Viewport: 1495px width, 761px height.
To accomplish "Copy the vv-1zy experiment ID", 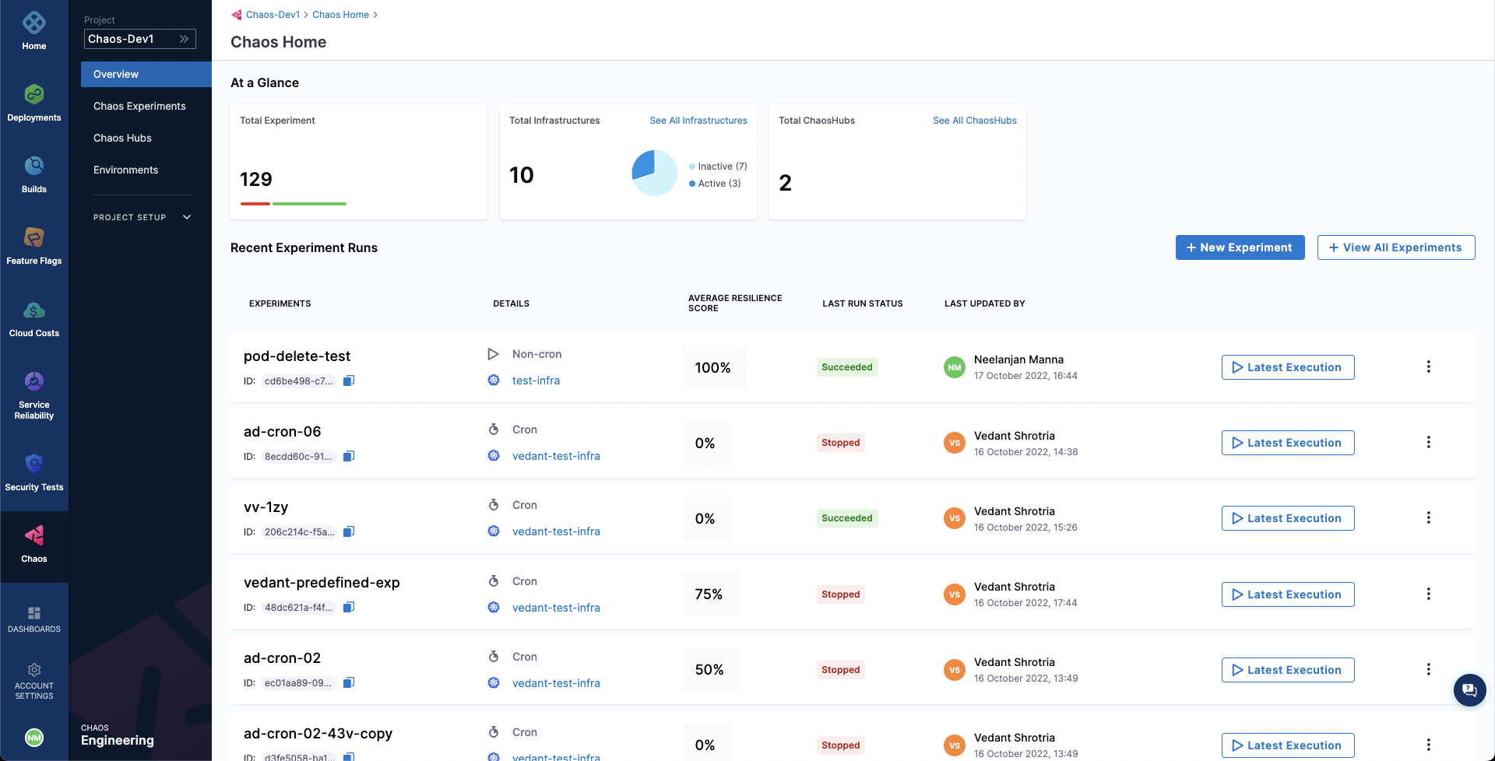I will pyautogui.click(x=349, y=531).
